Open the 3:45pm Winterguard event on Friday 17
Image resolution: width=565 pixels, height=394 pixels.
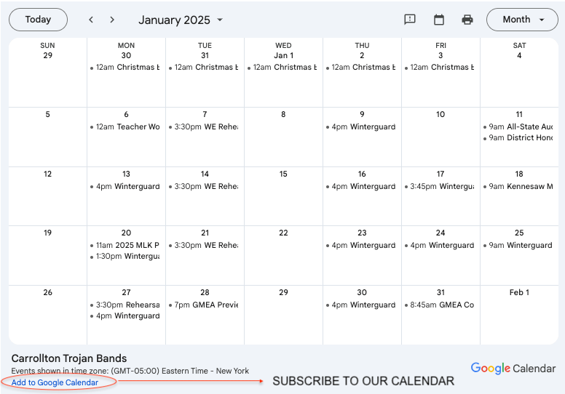tap(441, 187)
